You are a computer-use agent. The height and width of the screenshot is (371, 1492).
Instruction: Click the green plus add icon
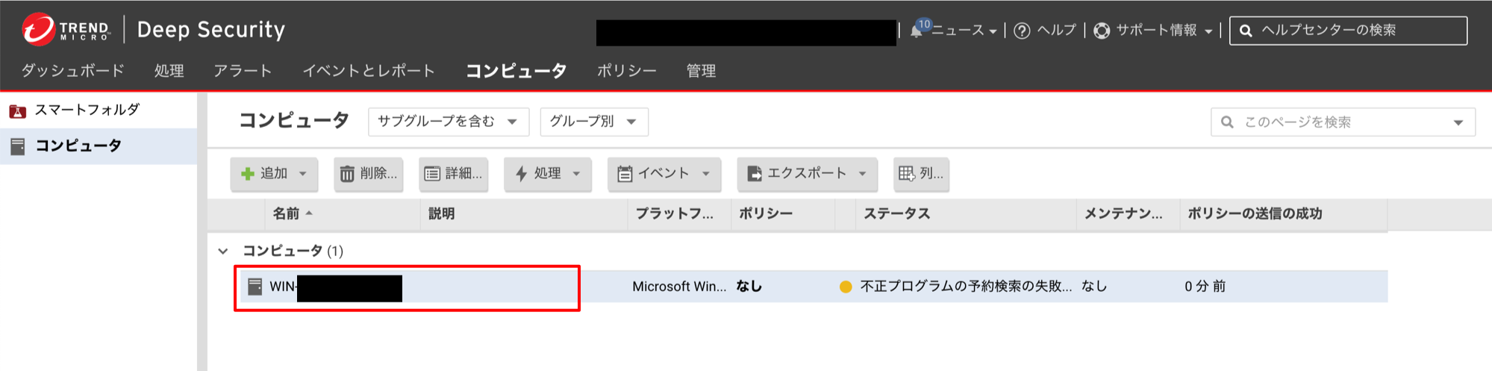click(x=248, y=174)
